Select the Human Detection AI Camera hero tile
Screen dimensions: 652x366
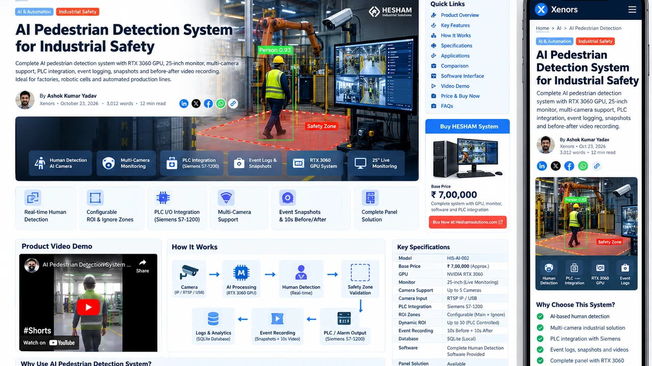point(61,163)
